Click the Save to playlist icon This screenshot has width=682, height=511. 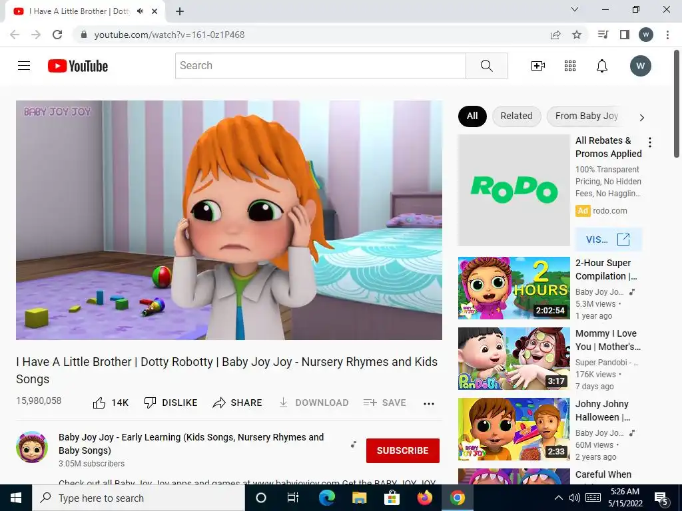370,403
